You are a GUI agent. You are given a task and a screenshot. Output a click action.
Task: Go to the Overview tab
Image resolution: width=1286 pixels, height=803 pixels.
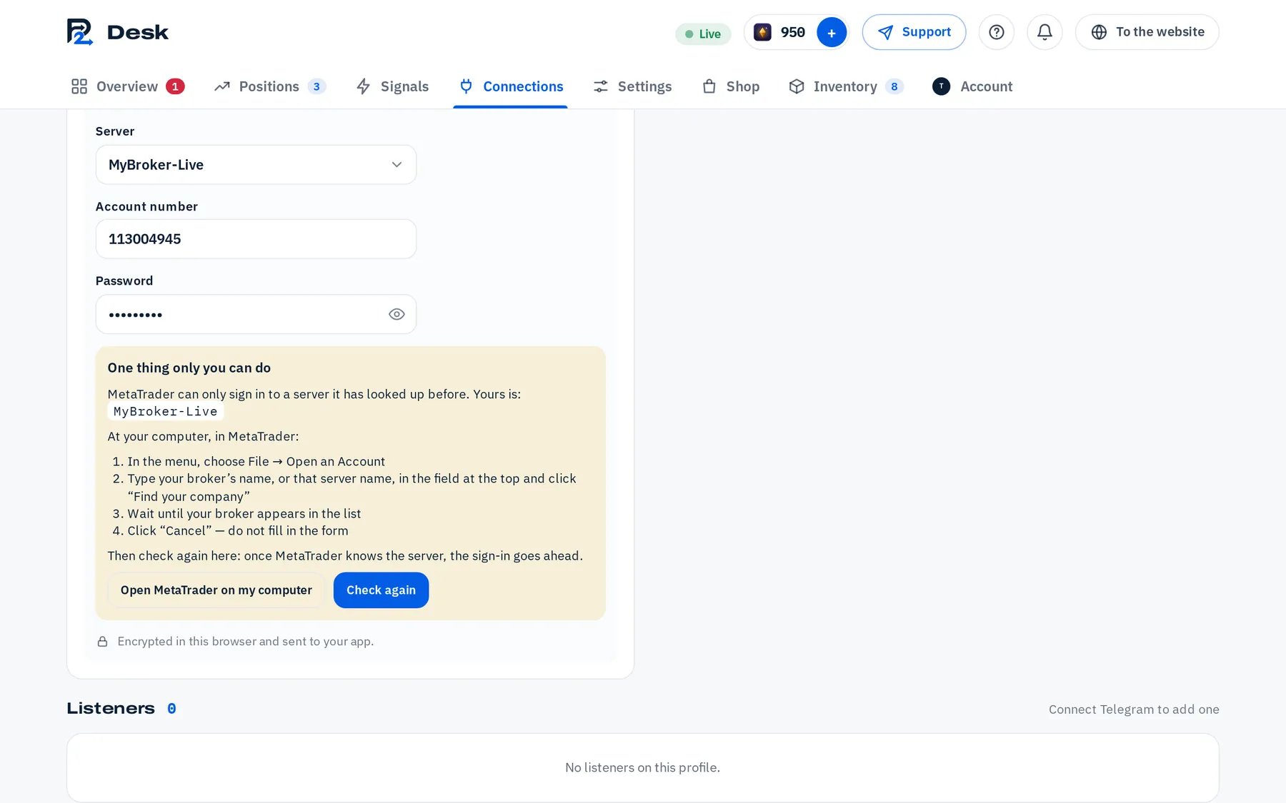pyautogui.click(x=128, y=86)
